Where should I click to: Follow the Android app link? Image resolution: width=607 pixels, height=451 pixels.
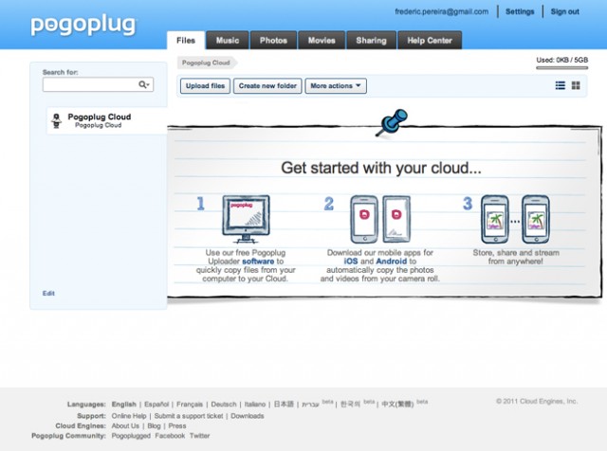(x=392, y=262)
